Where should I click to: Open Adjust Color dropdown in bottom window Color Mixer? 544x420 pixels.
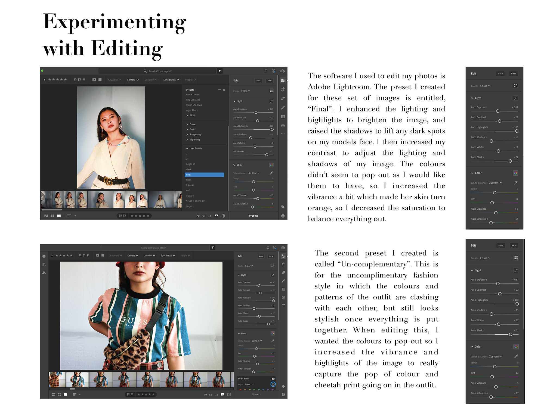click(249, 384)
